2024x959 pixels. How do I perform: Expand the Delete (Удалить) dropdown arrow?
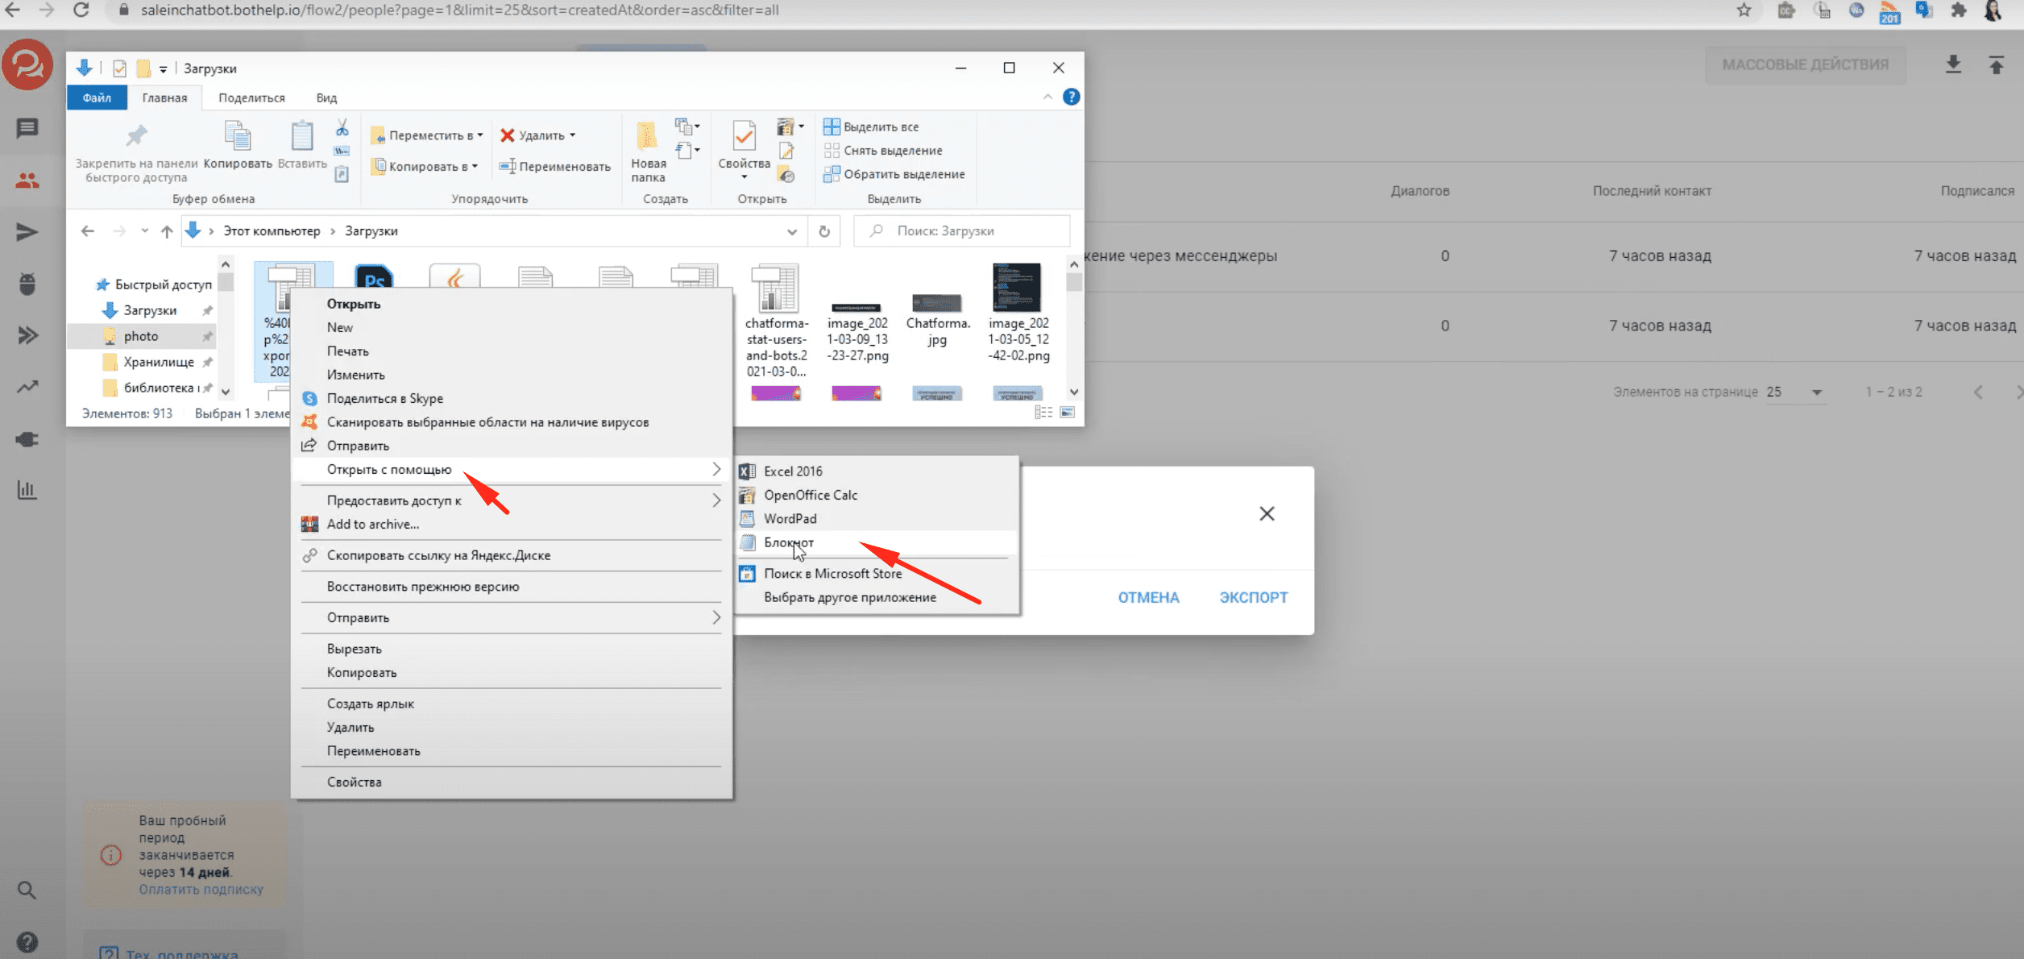pos(573,135)
